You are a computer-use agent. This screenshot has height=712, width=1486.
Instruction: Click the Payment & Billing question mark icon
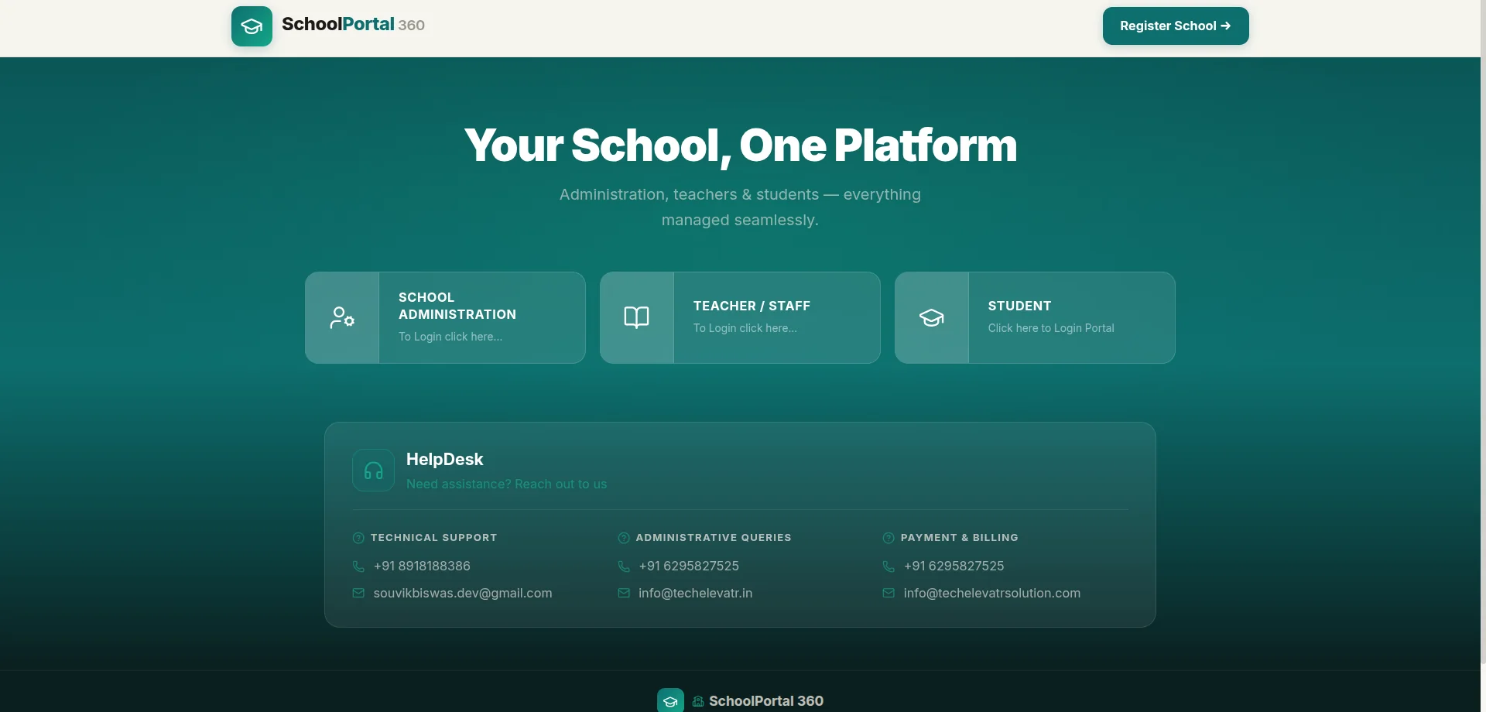tap(889, 538)
